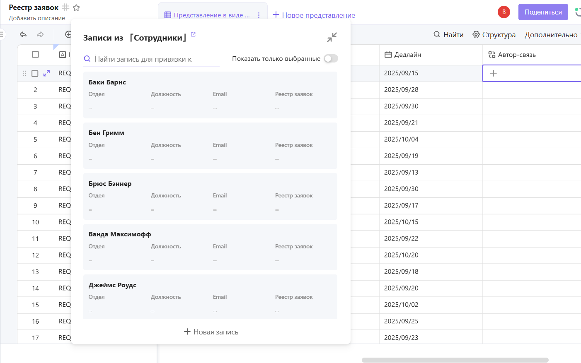This screenshot has height=363, width=581.
Task: Add a view with Новое представление
Action: click(x=314, y=15)
